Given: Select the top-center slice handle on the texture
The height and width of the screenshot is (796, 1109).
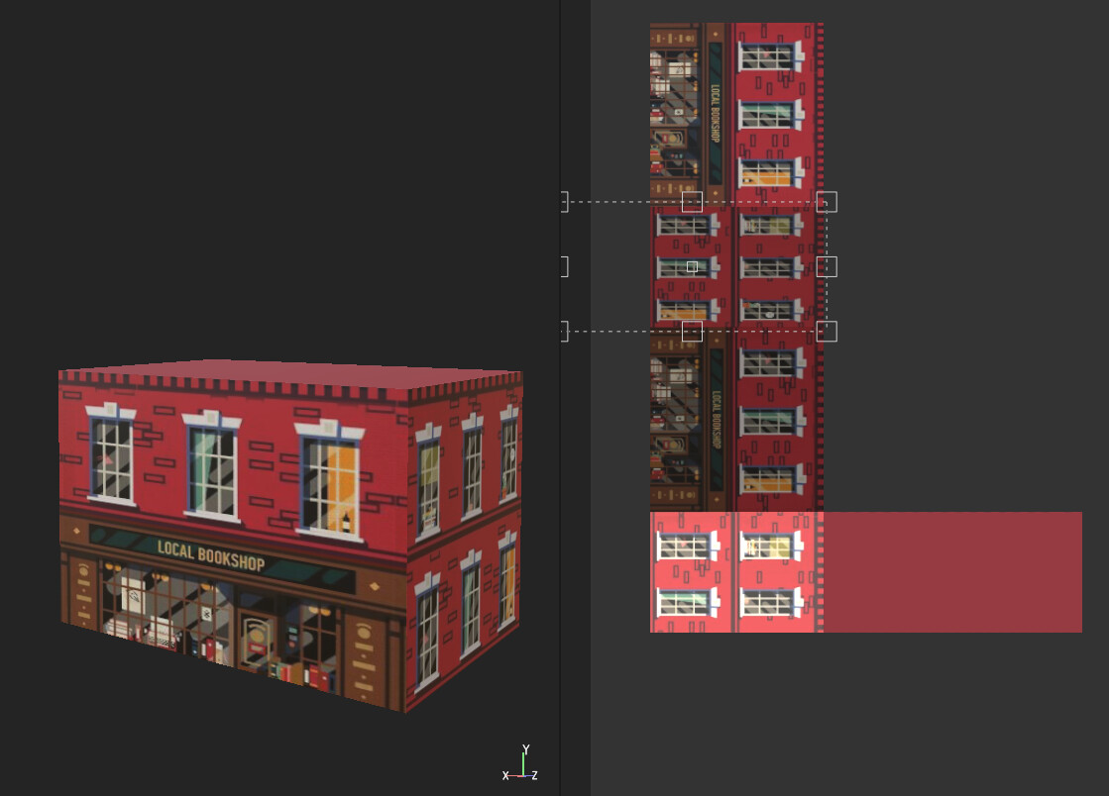Looking at the screenshot, I should (694, 201).
